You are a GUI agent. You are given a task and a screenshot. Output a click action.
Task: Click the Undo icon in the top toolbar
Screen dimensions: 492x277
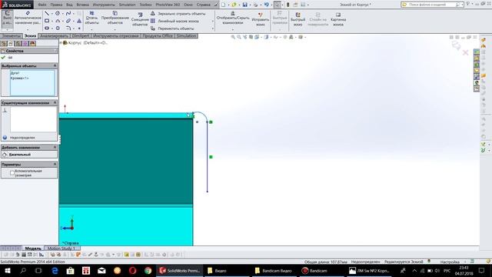266,5
